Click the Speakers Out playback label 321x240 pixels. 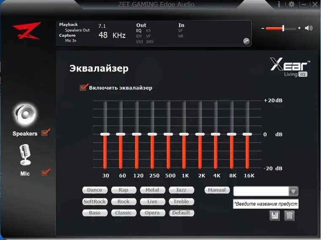pyautogui.click(x=77, y=30)
